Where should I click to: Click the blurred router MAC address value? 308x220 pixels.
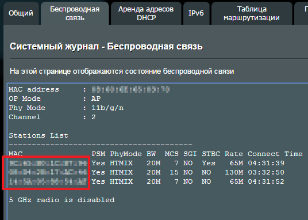pos(130,89)
